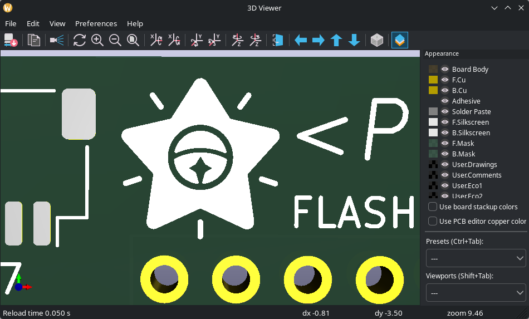Viewport: 529px width, 319px height.
Task: Rotate Z clockwise icon
Action: tap(237, 40)
